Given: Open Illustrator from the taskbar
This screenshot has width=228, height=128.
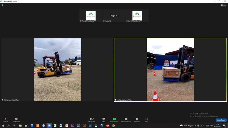Looking at the screenshot, I should pos(84,126).
